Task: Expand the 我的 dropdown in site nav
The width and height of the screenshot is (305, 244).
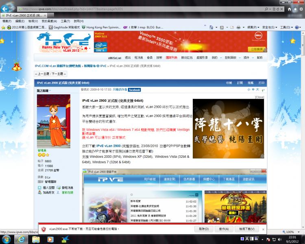Action: click(221, 58)
